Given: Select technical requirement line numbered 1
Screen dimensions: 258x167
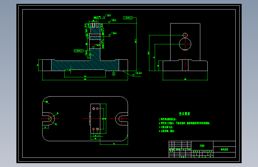Looking at the screenshot, I should tap(168, 119).
